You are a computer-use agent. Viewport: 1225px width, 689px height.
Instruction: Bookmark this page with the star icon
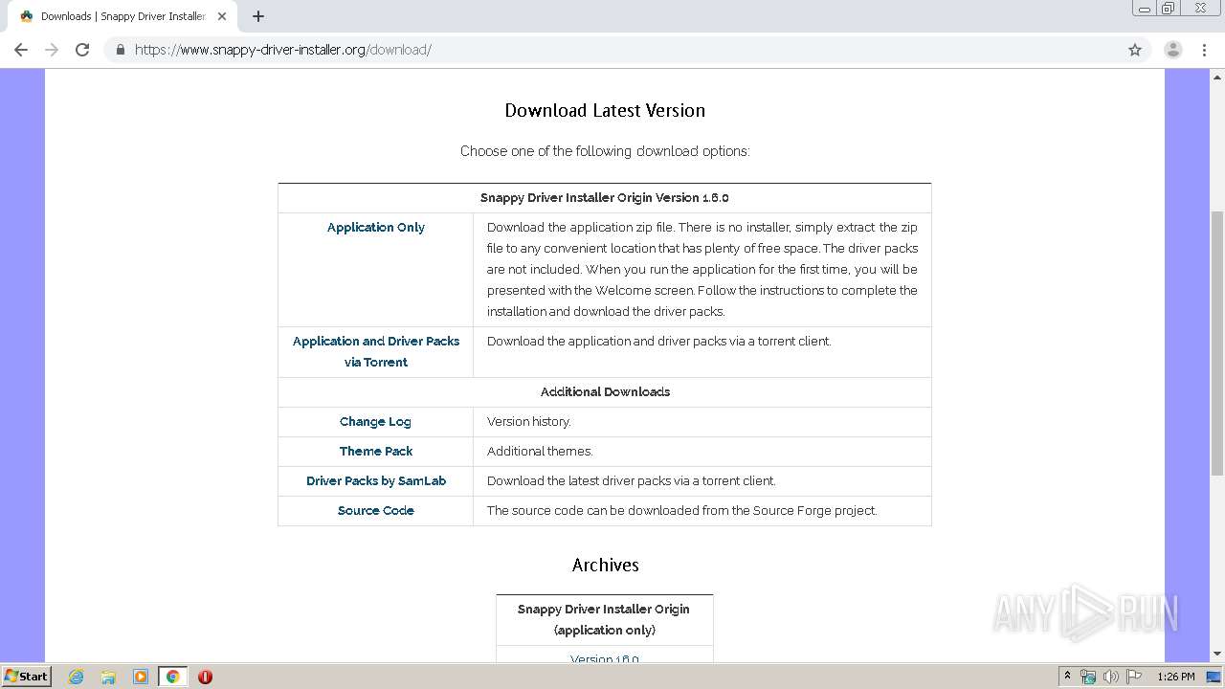click(x=1135, y=50)
